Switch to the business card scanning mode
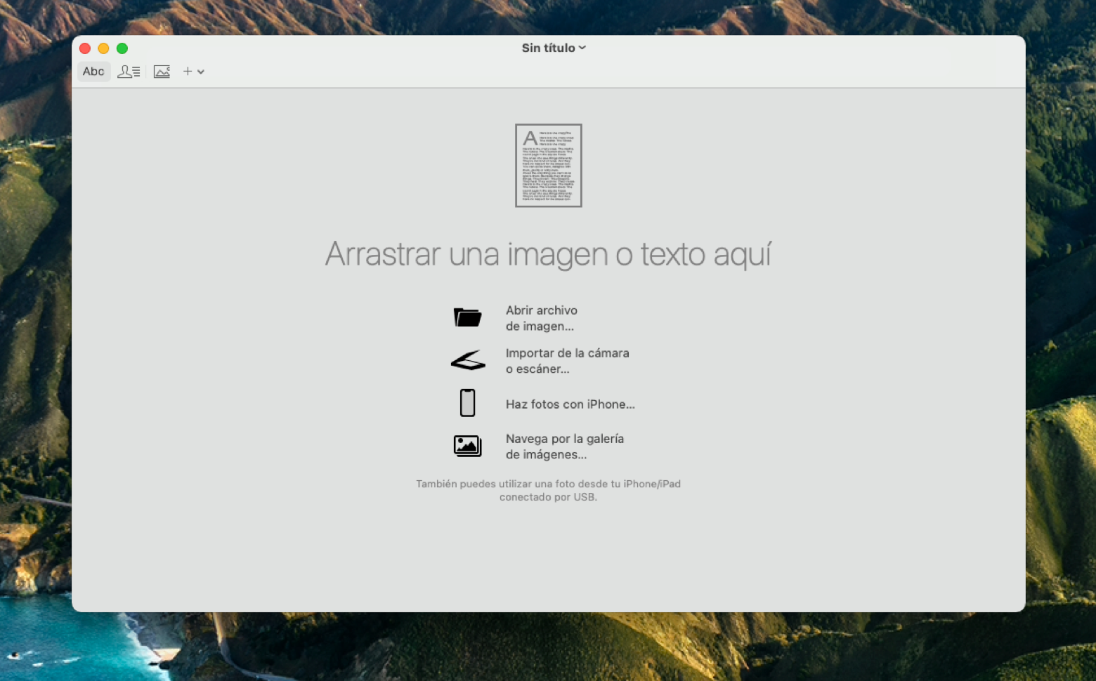The width and height of the screenshot is (1096, 681). tap(128, 71)
